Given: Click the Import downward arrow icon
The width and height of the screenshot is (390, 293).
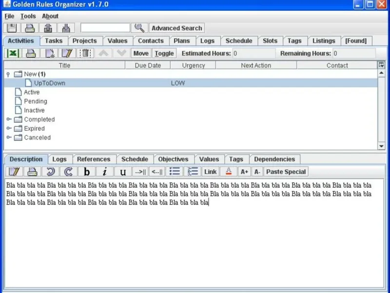Looking at the screenshot, I should click(x=66, y=28).
